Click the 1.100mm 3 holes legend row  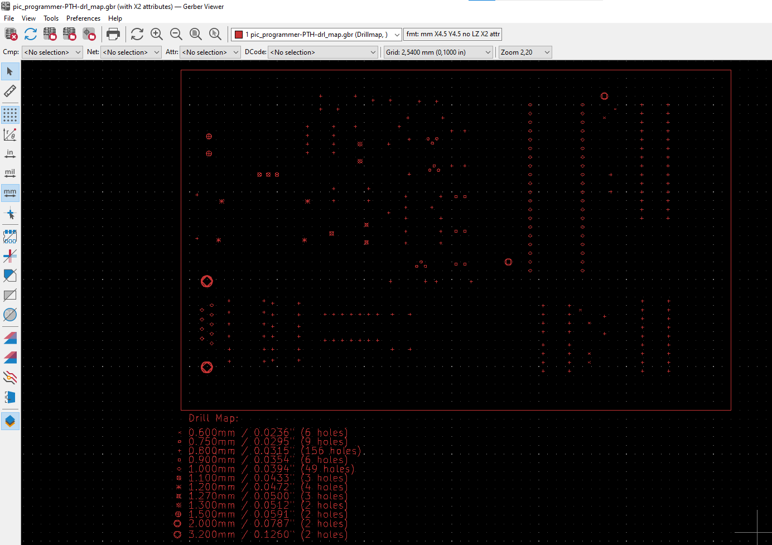262,478
